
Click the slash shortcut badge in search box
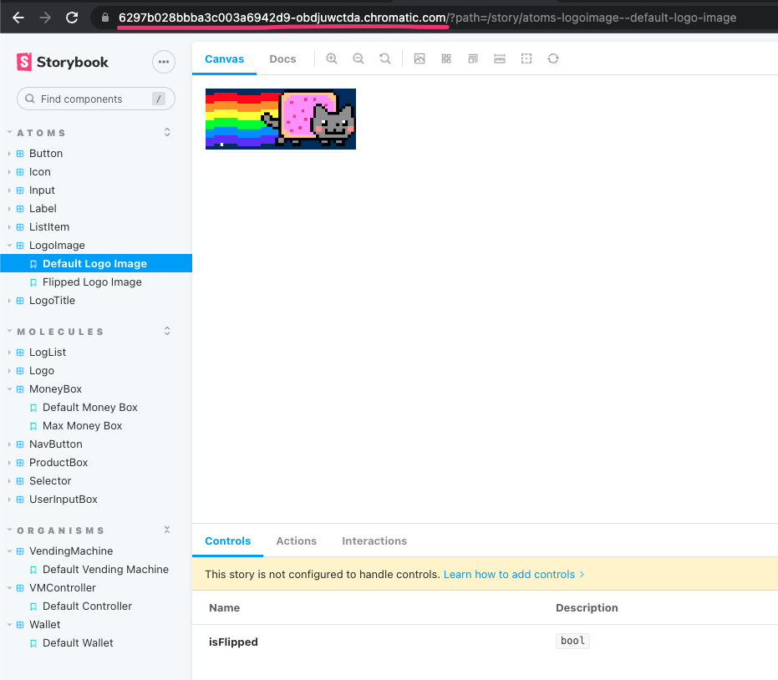[x=158, y=99]
